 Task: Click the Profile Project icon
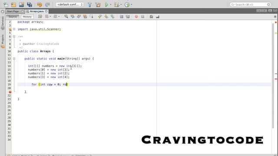(x=127, y=5)
